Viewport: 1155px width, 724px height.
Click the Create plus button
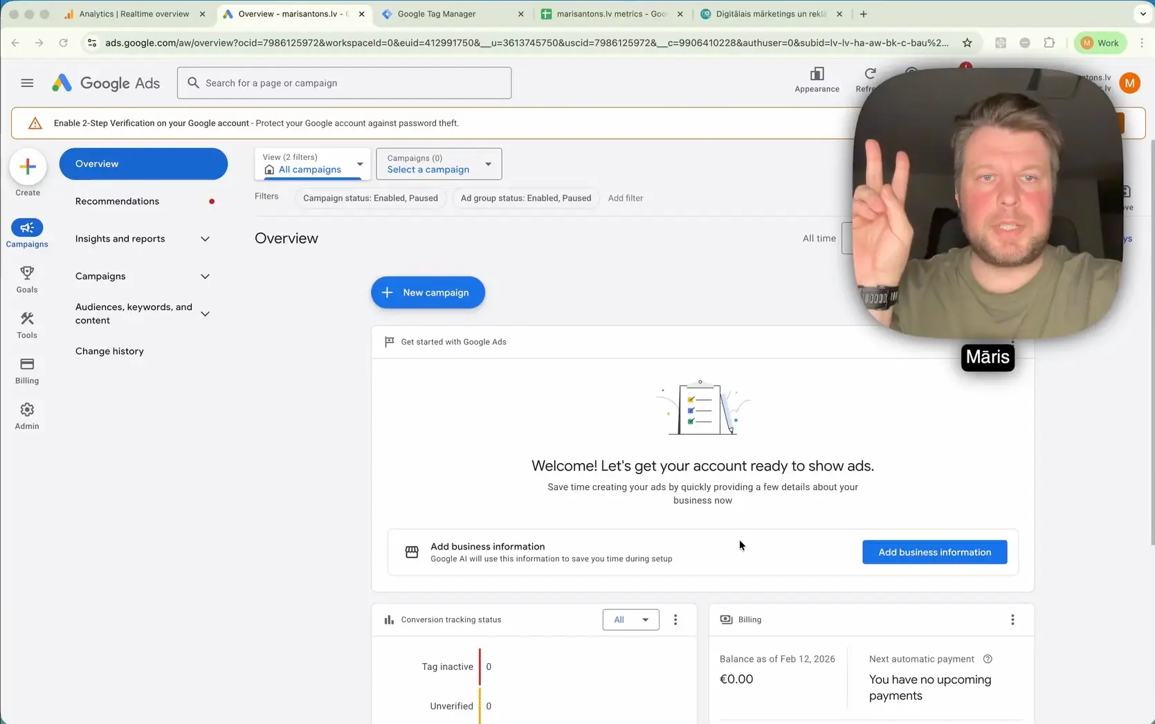(28, 167)
